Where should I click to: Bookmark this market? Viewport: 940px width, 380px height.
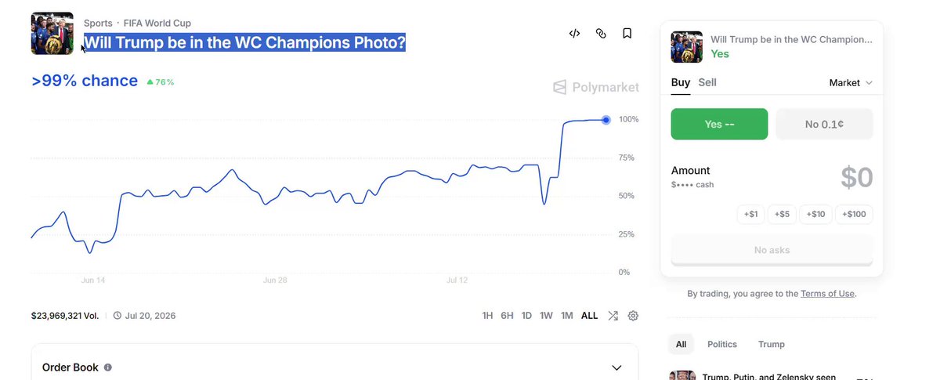[627, 34]
